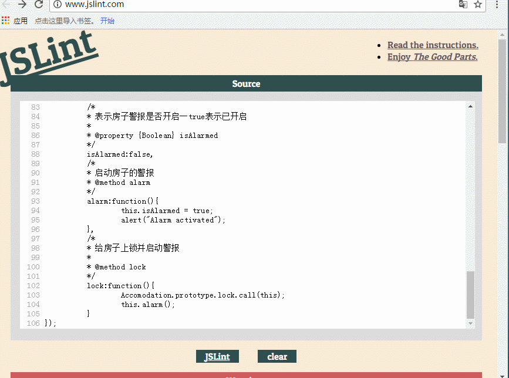The width and height of the screenshot is (509, 378).
Task: Click the line 'alert("Alarm activated");'
Action: [173, 220]
